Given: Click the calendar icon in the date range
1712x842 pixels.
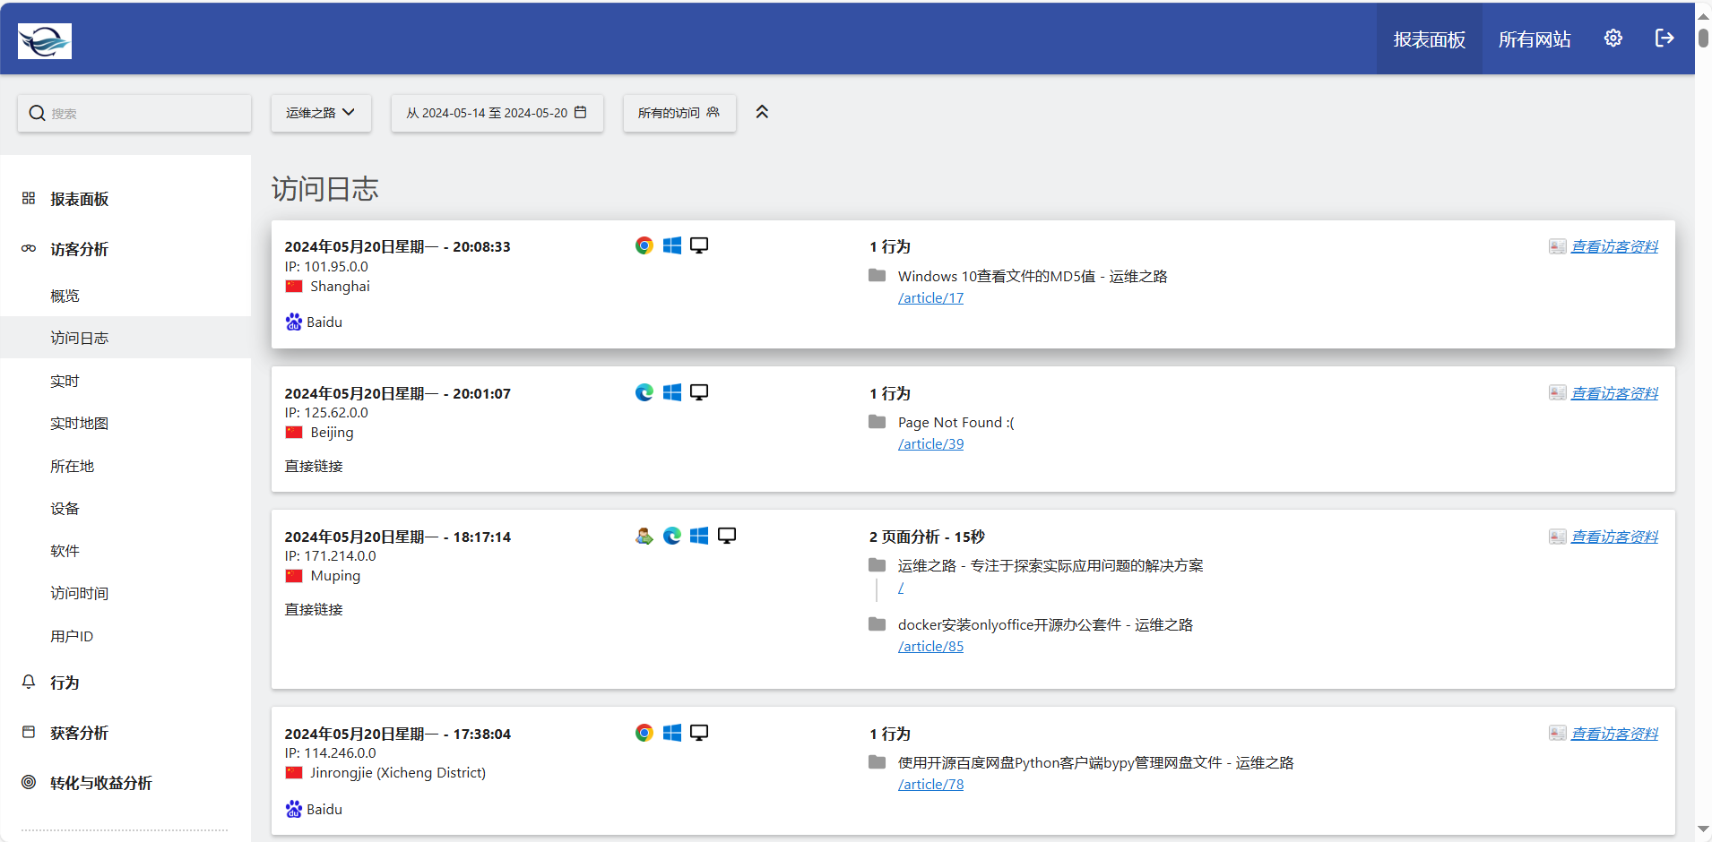Looking at the screenshot, I should [x=581, y=112].
